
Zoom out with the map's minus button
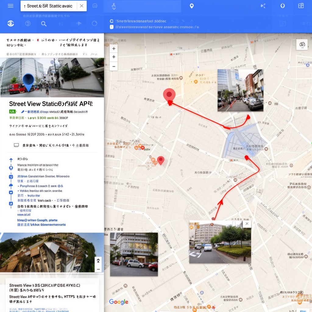tap(114, 66)
